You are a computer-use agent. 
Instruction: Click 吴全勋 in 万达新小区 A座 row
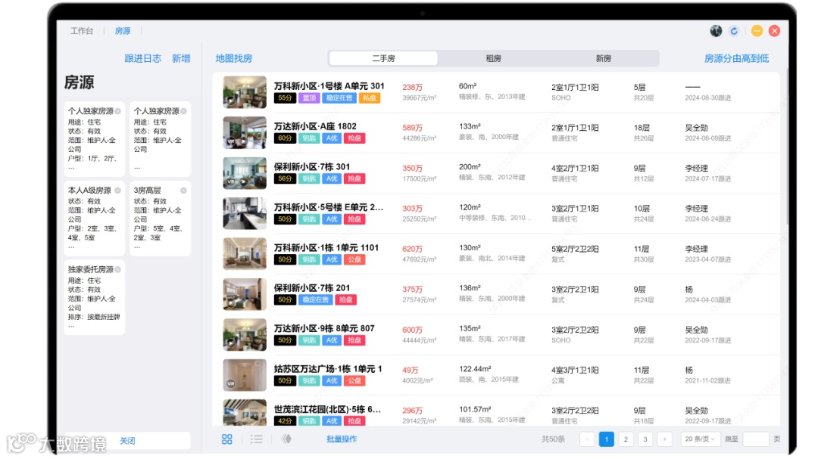point(697,128)
